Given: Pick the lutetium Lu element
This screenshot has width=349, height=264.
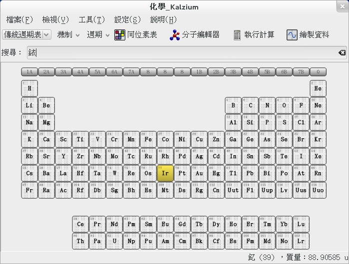Looking at the screenshot, I should point(301,224).
